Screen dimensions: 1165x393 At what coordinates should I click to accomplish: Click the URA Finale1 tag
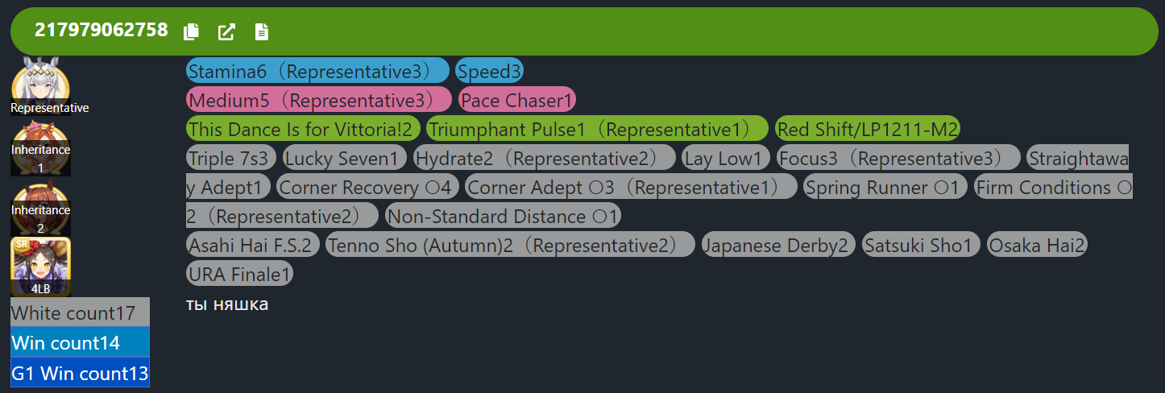[x=239, y=275]
